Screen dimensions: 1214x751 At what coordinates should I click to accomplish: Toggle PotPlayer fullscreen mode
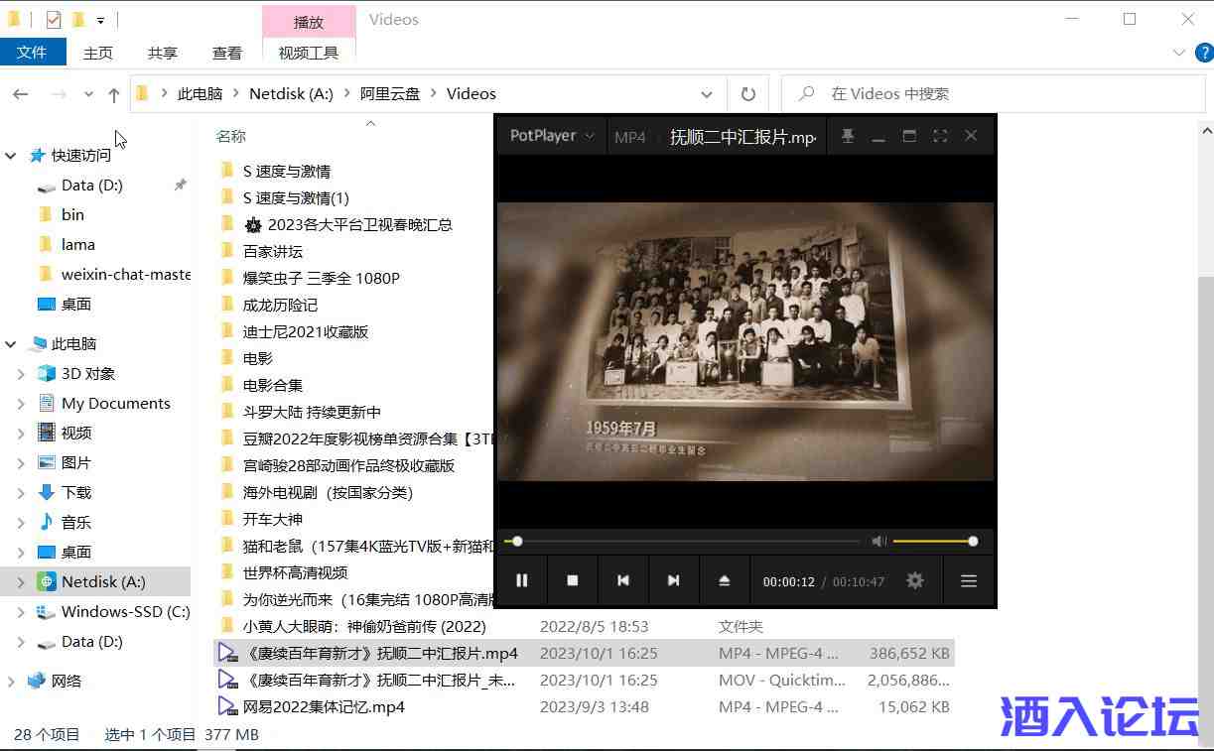[940, 136]
